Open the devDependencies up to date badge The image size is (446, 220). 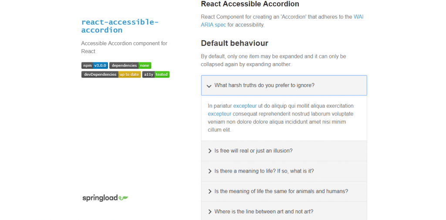pyautogui.click(x=111, y=74)
